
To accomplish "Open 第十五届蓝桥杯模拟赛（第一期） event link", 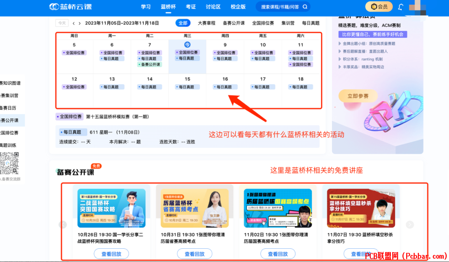I will pos(117,117).
